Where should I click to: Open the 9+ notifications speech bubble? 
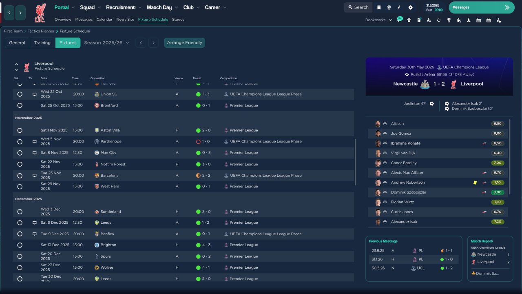pos(400,20)
